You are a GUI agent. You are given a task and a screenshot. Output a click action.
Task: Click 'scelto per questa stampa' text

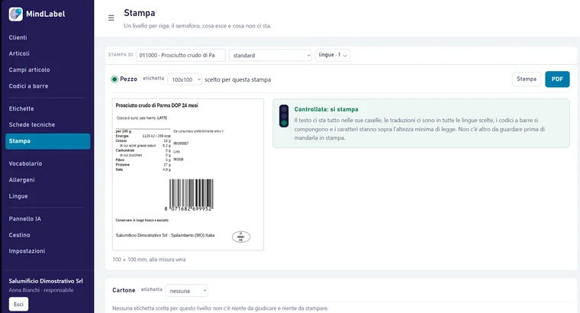[238, 79]
